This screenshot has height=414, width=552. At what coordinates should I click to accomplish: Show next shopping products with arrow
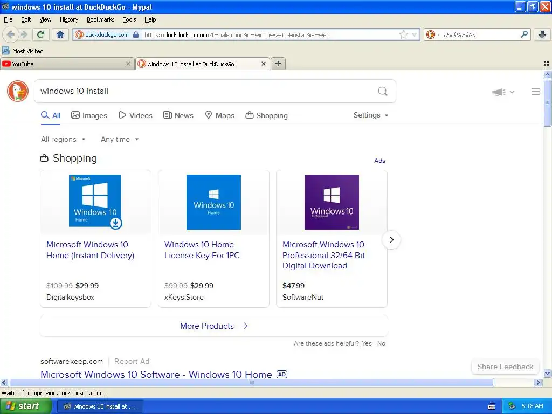(x=391, y=240)
